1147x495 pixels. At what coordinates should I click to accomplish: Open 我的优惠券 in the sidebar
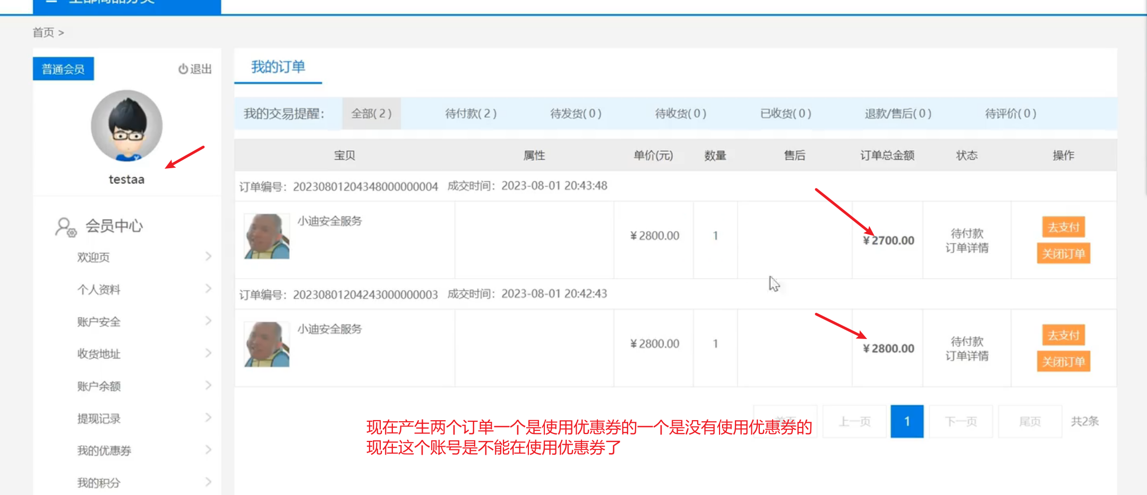point(104,450)
